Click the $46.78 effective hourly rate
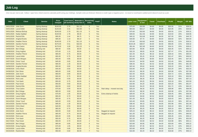 coord(189,36)
